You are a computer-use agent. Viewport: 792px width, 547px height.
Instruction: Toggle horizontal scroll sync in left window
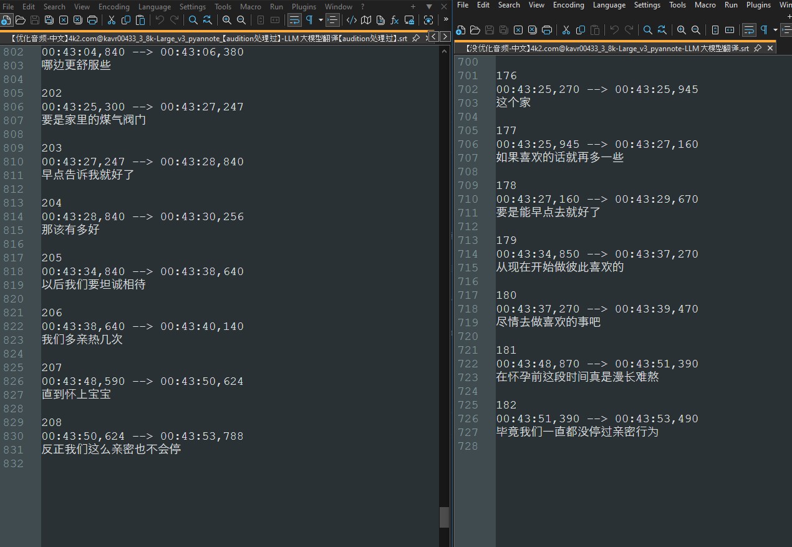[275, 20]
